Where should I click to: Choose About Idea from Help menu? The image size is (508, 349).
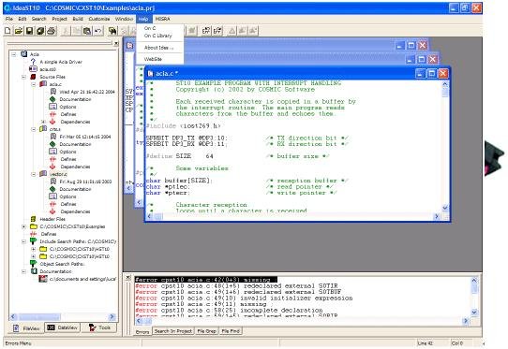(158, 48)
